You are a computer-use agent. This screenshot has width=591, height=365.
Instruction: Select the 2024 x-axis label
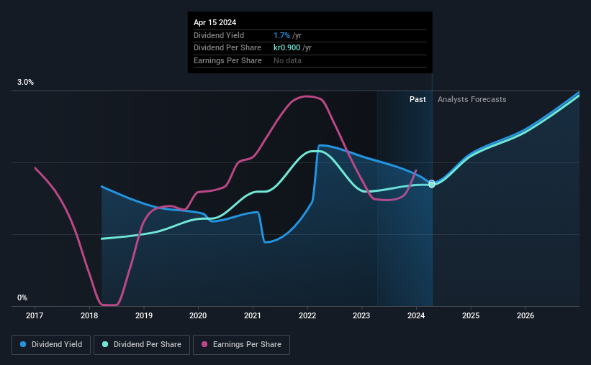click(x=416, y=315)
